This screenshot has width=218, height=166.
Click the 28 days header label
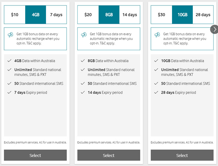203,15
